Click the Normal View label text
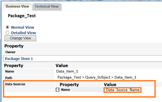This screenshot has width=162, height=102. pos(23,27)
